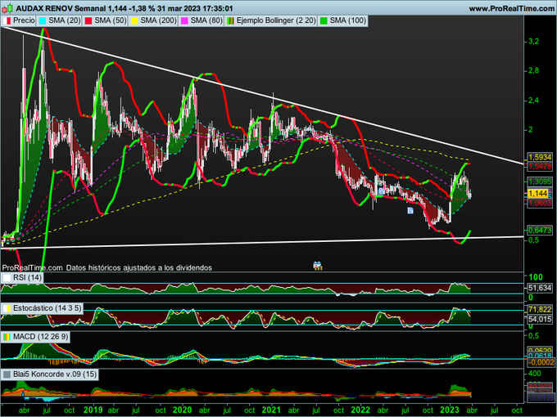The width and height of the screenshot is (557, 417).
Task: Click the green 1,3095 price label
Action: point(540,182)
